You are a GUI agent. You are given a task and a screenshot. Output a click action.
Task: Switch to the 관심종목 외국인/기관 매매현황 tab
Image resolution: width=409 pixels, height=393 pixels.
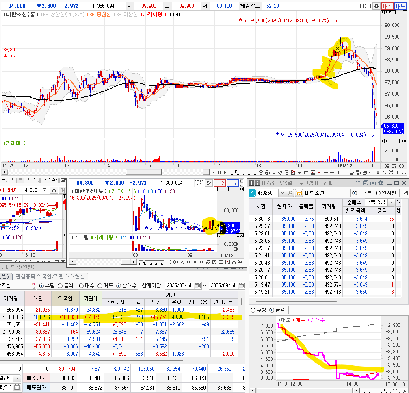tap(50, 276)
